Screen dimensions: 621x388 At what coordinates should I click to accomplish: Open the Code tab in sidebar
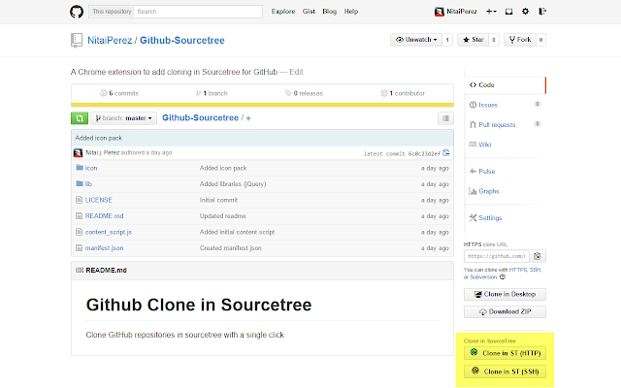click(505, 85)
